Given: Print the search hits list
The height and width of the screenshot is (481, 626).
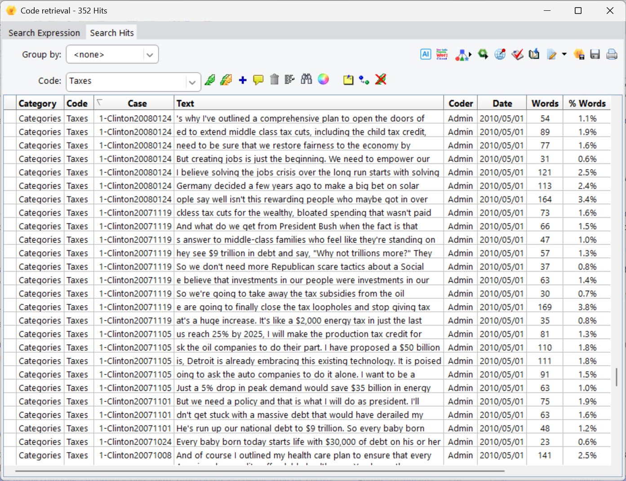Looking at the screenshot, I should pos(612,54).
